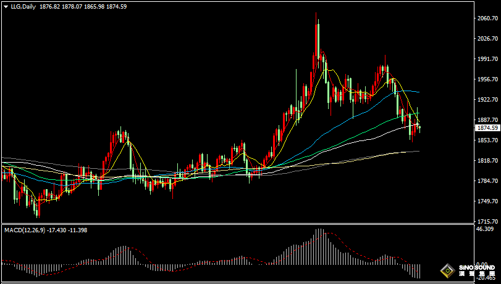
Task: Click the MACD signal value -11.398
Action: click(78, 230)
